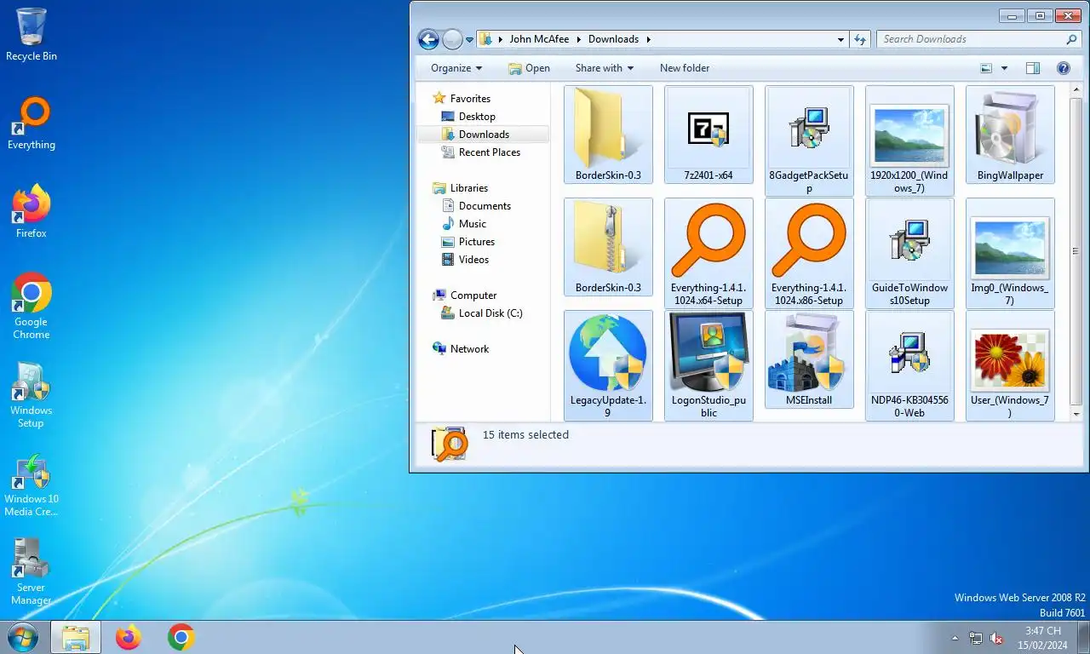
Task: Open the Organize dropdown menu
Action: coord(456,68)
